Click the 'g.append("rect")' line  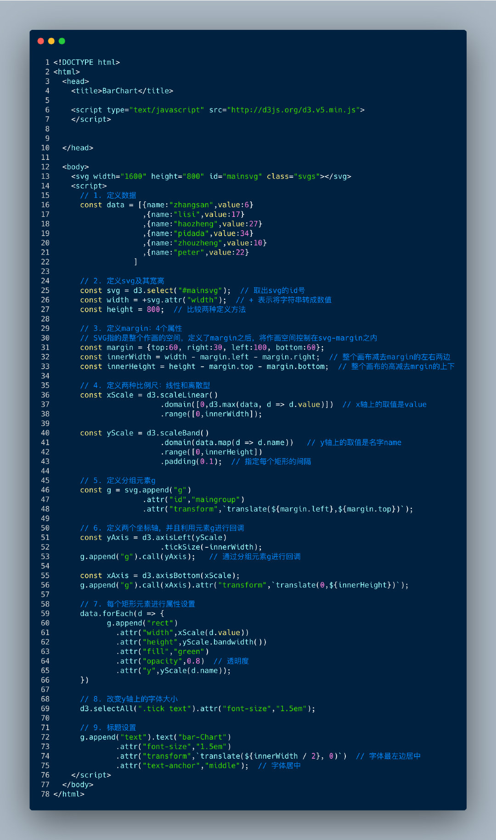coord(142,623)
